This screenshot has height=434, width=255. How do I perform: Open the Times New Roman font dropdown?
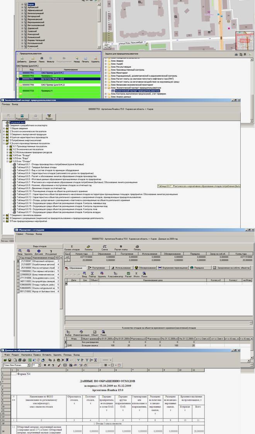pyautogui.click(x=29, y=365)
